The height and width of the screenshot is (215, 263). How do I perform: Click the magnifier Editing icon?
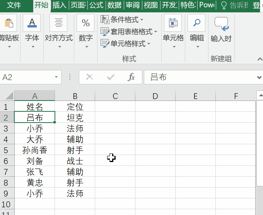196,23
